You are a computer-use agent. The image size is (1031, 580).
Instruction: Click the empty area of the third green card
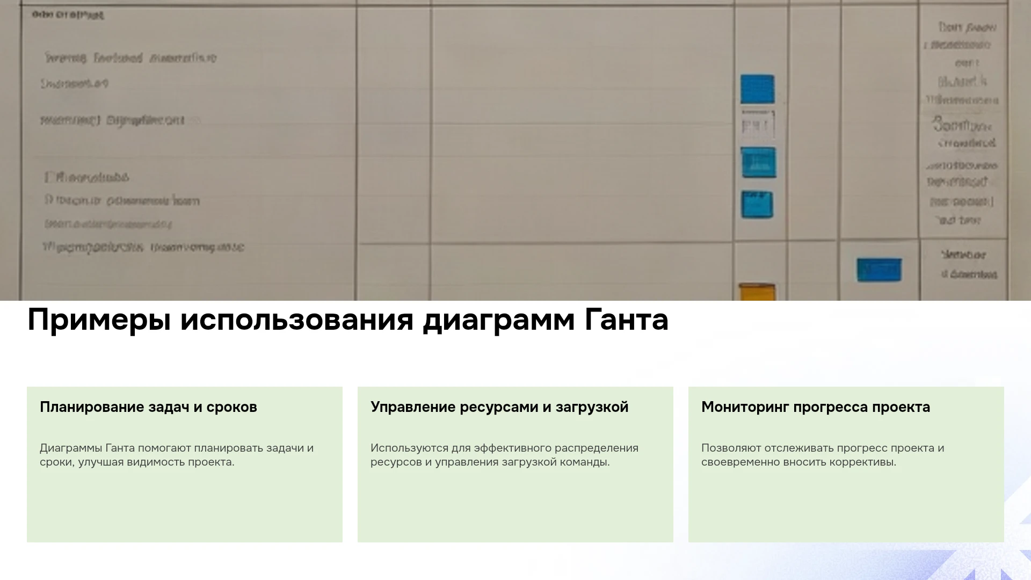pos(846,505)
